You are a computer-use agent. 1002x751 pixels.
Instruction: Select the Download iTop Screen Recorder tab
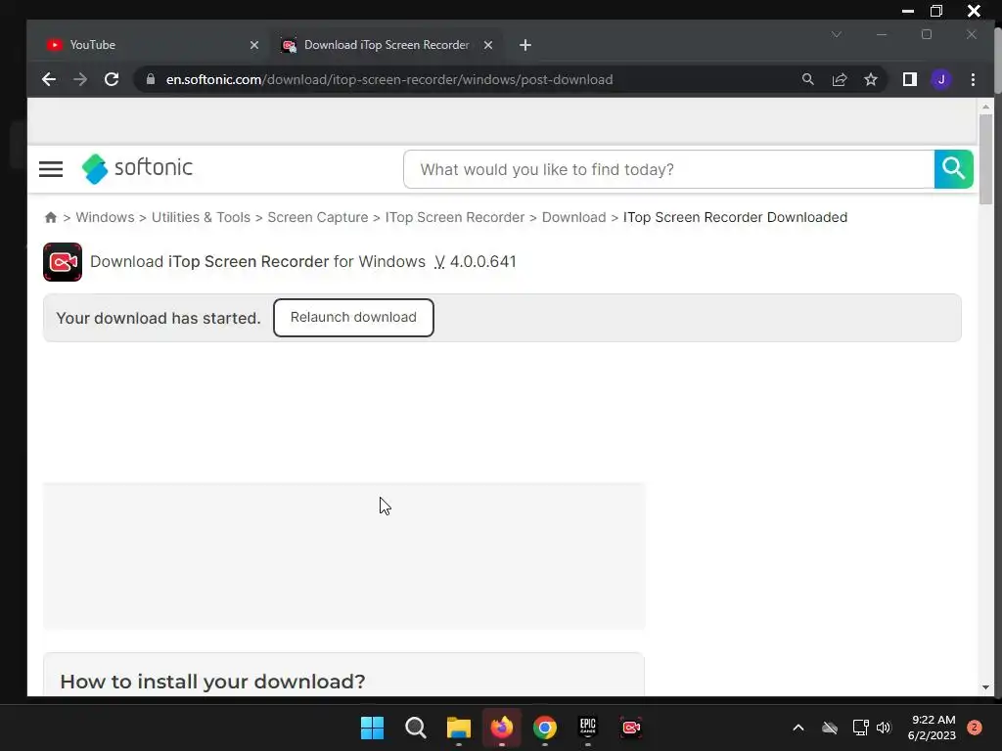(x=387, y=45)
